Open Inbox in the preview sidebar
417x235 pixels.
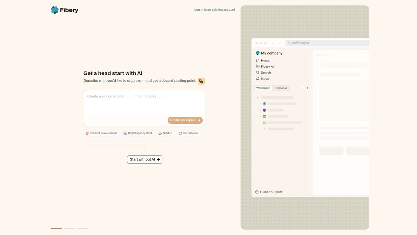tap(262, 79)
